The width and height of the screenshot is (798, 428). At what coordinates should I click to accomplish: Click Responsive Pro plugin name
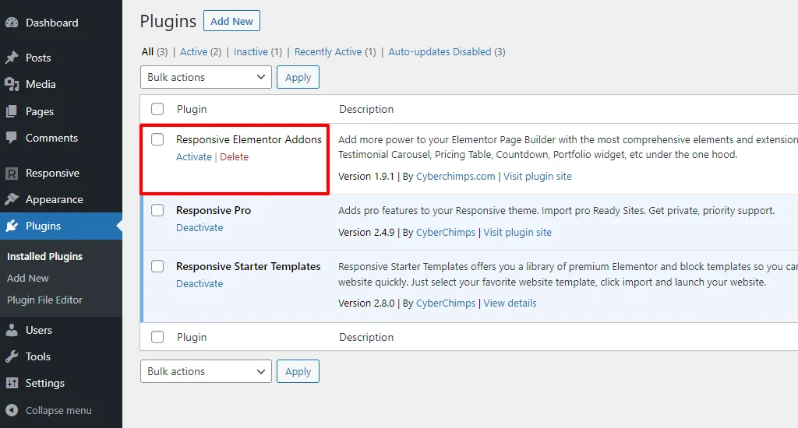pyautogui.click(x=214, y=210)
